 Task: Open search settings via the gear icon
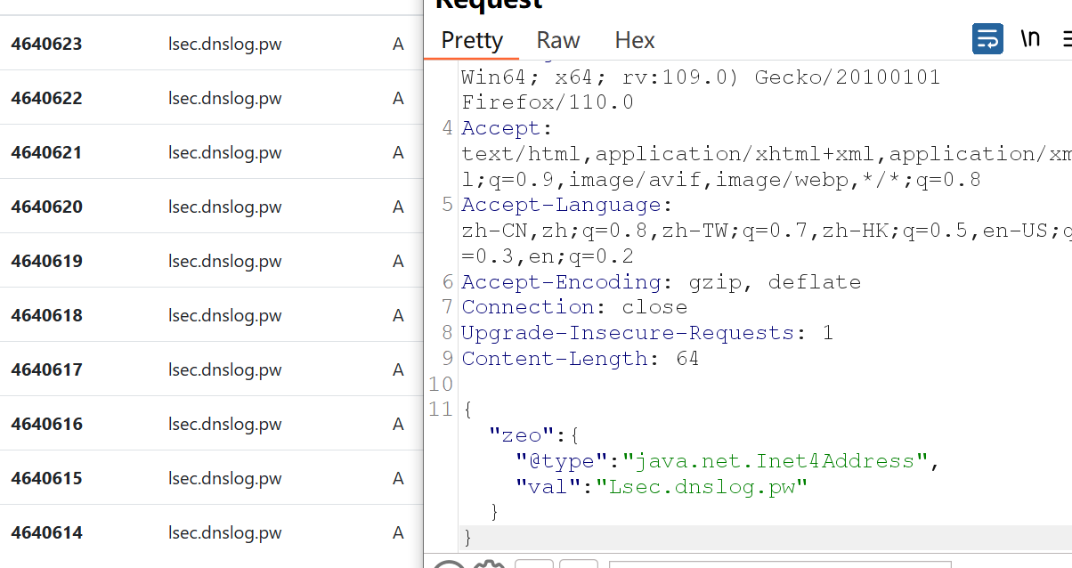(489, 564)
